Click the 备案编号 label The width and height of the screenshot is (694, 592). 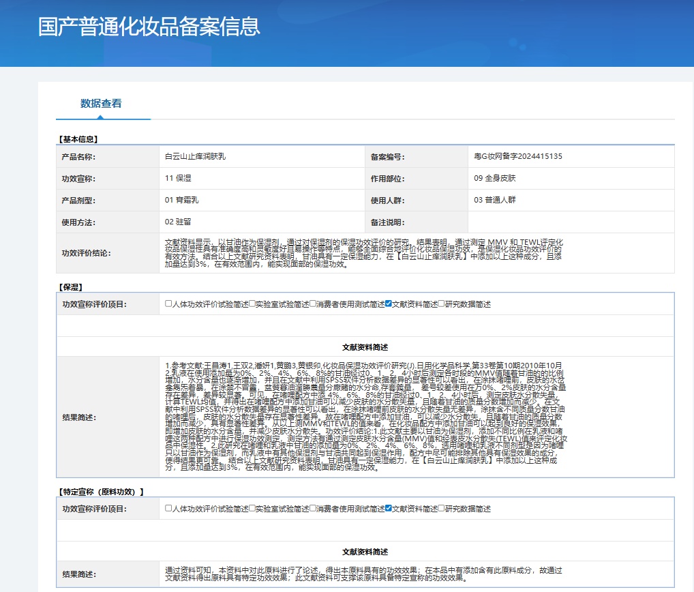point(387,157)
